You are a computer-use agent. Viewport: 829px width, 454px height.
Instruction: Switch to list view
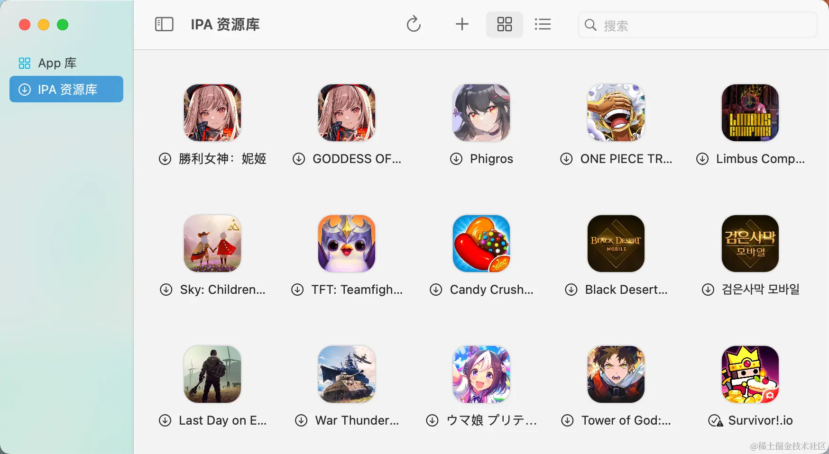pyautogui.click(x=543, y=24)
